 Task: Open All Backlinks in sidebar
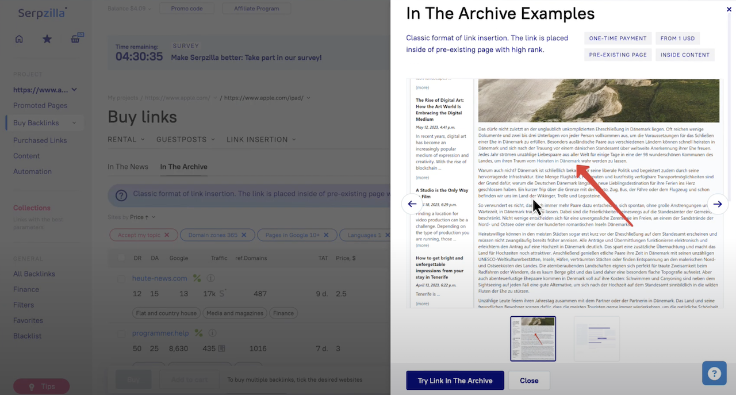[34, 274]
